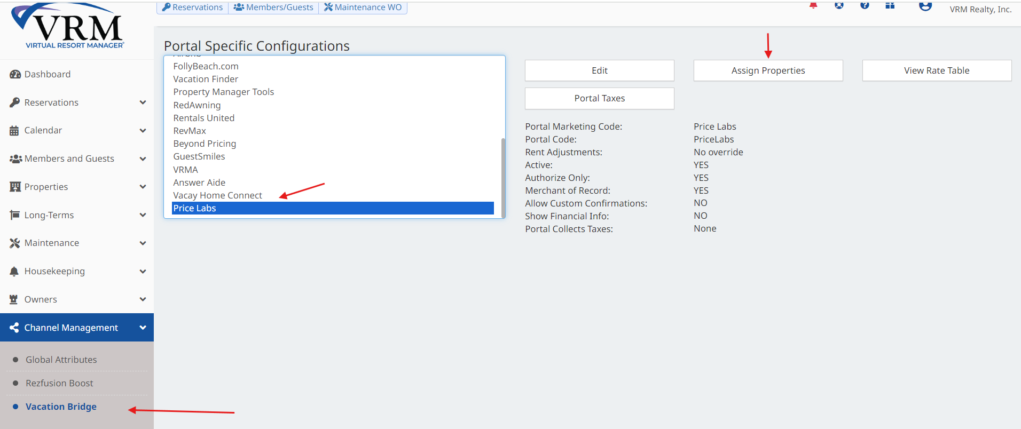1021x429 pixels.
Task: Collapse the Channel Management chevron
Action: point(143,328)
